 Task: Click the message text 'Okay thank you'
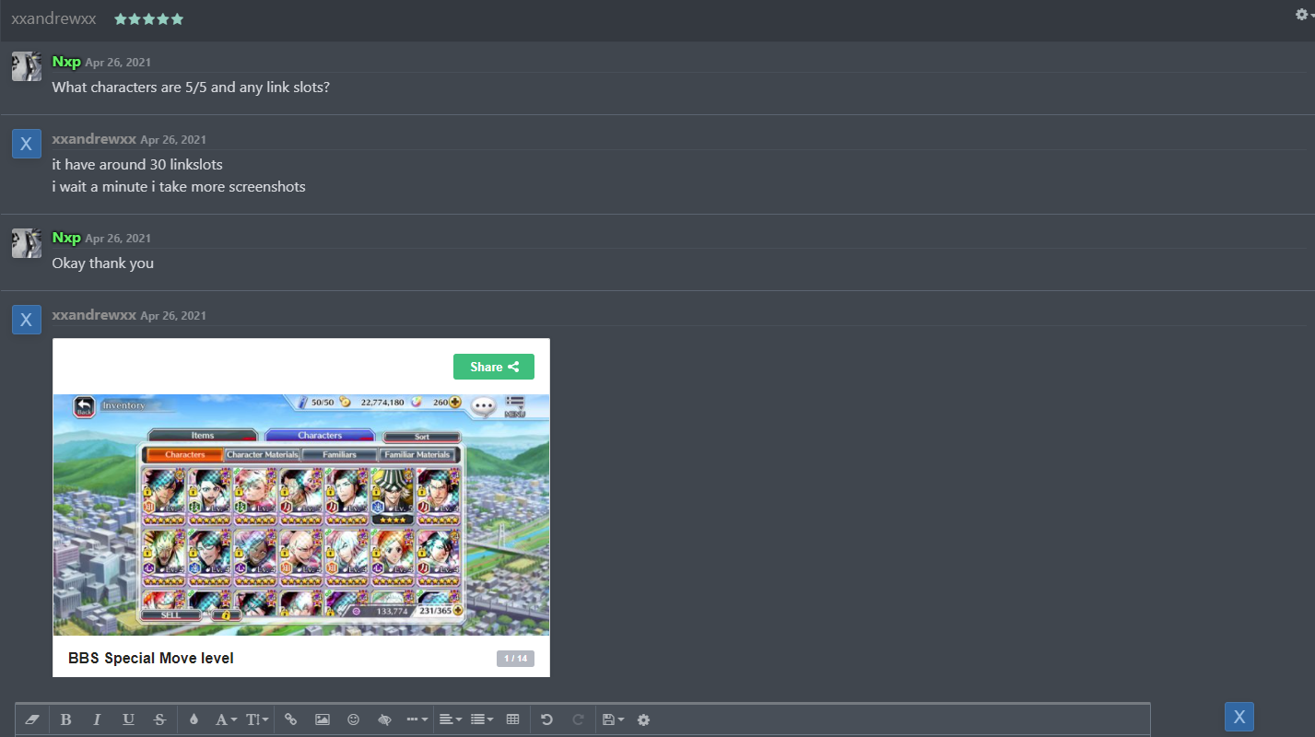tap(103, 263)
